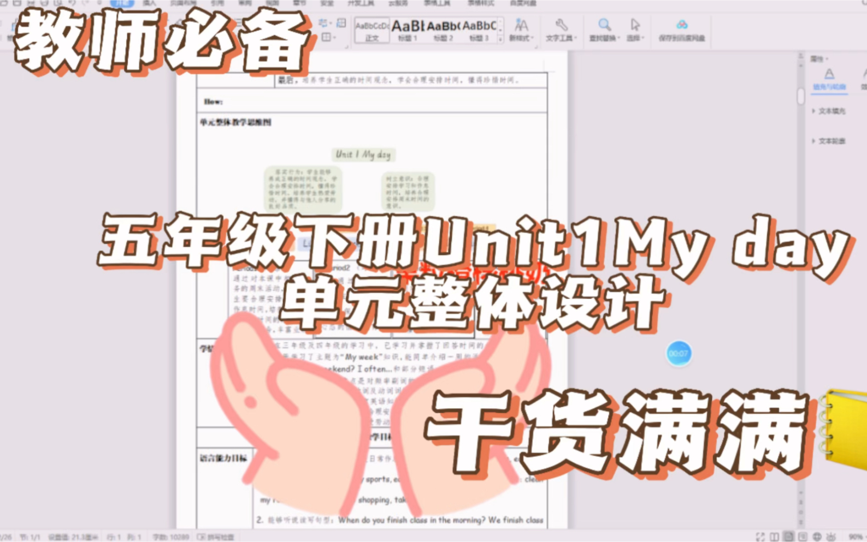Apply the 正文 body text style

coord(371,31)
